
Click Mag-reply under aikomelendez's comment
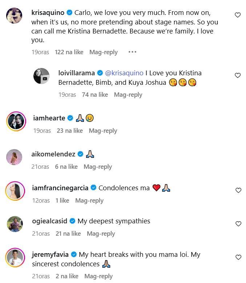(98, 167)
